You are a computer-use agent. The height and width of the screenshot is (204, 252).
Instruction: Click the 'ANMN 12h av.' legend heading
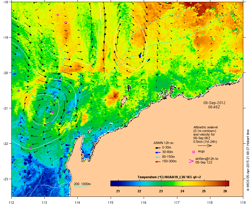tap(164, 143)
